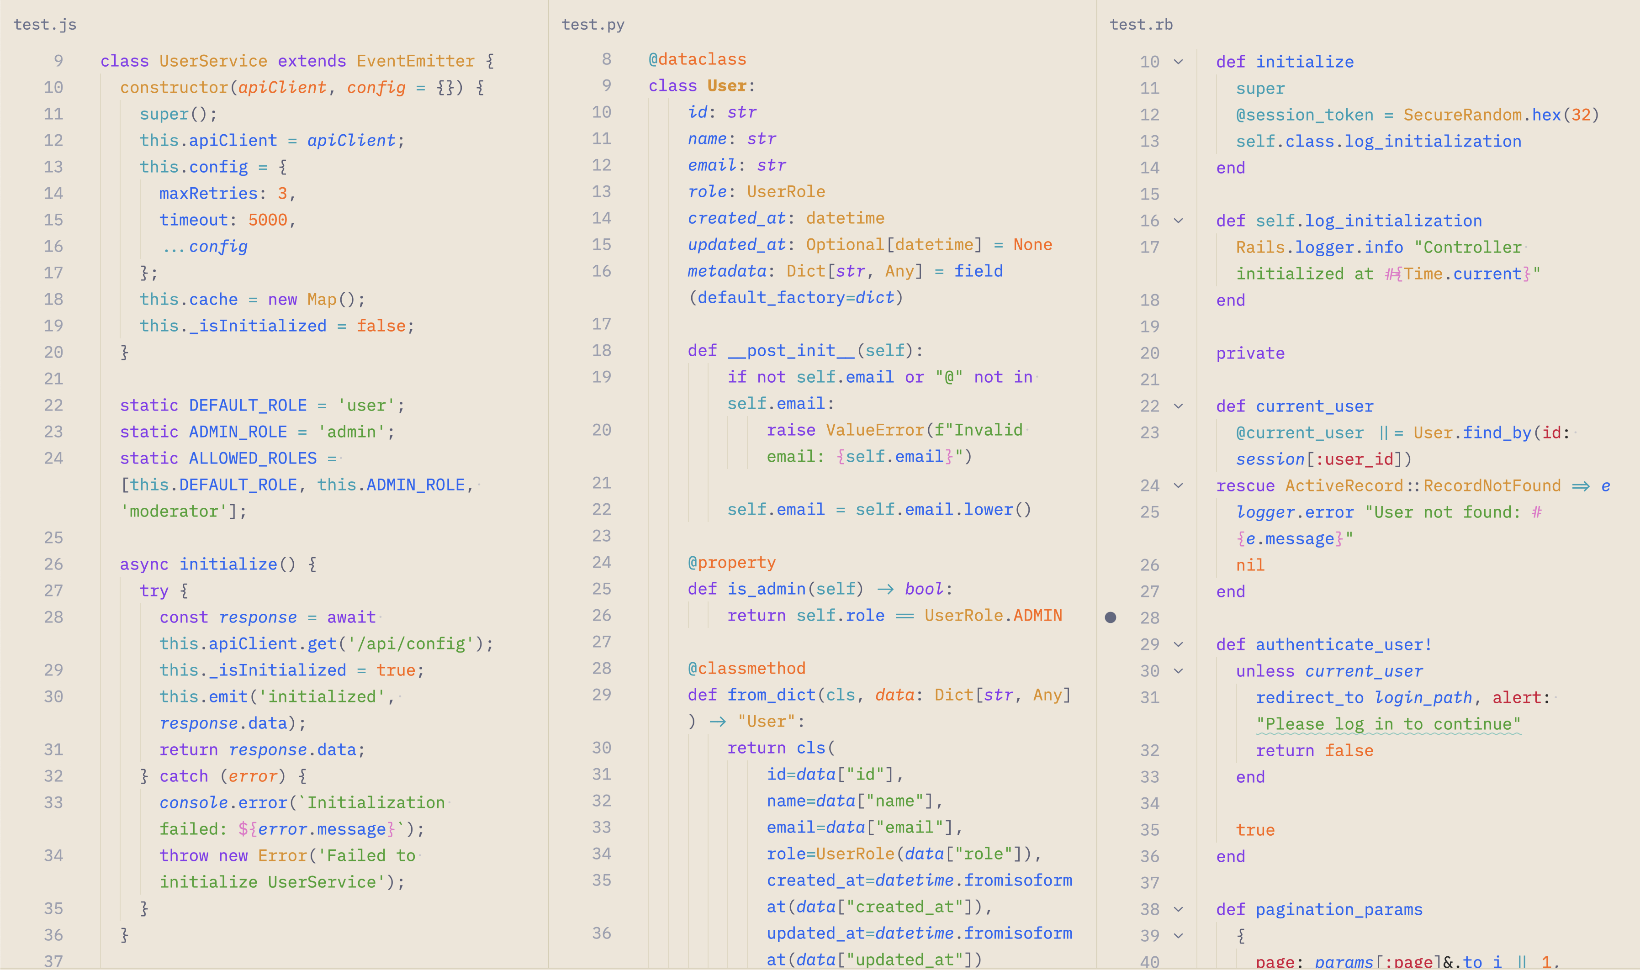Click 'is_admin' method name in test.py
Viewport: 1640px width, 970px height.
click(x=767, y=589)
